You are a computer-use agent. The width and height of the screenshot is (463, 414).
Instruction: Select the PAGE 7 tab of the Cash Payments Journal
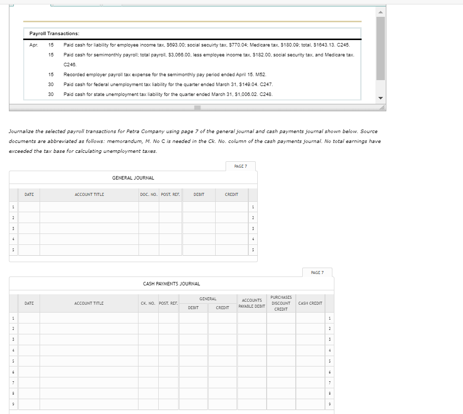pos(317,273)
